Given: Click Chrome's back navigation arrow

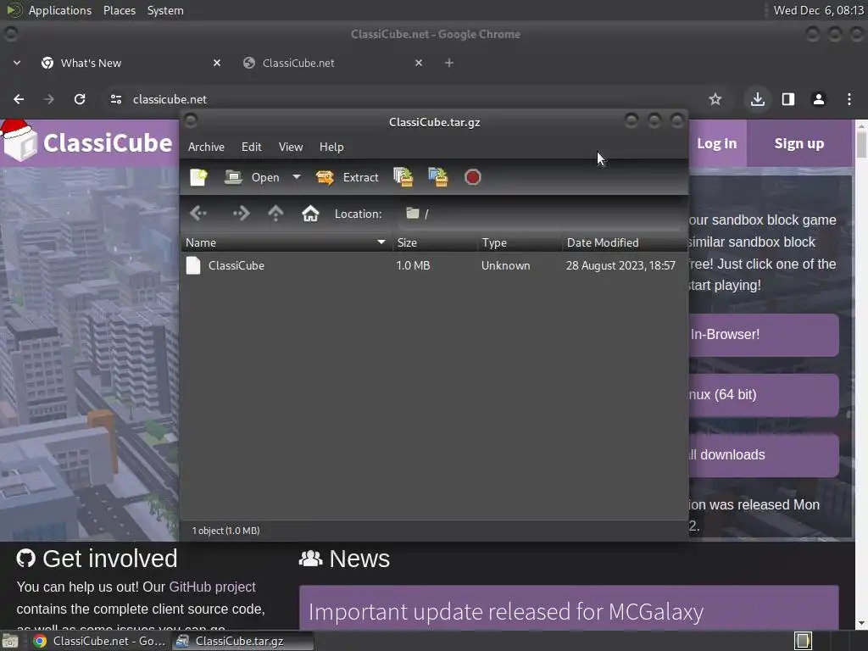Looking at the screenshot, I should [x=19, y=99].
